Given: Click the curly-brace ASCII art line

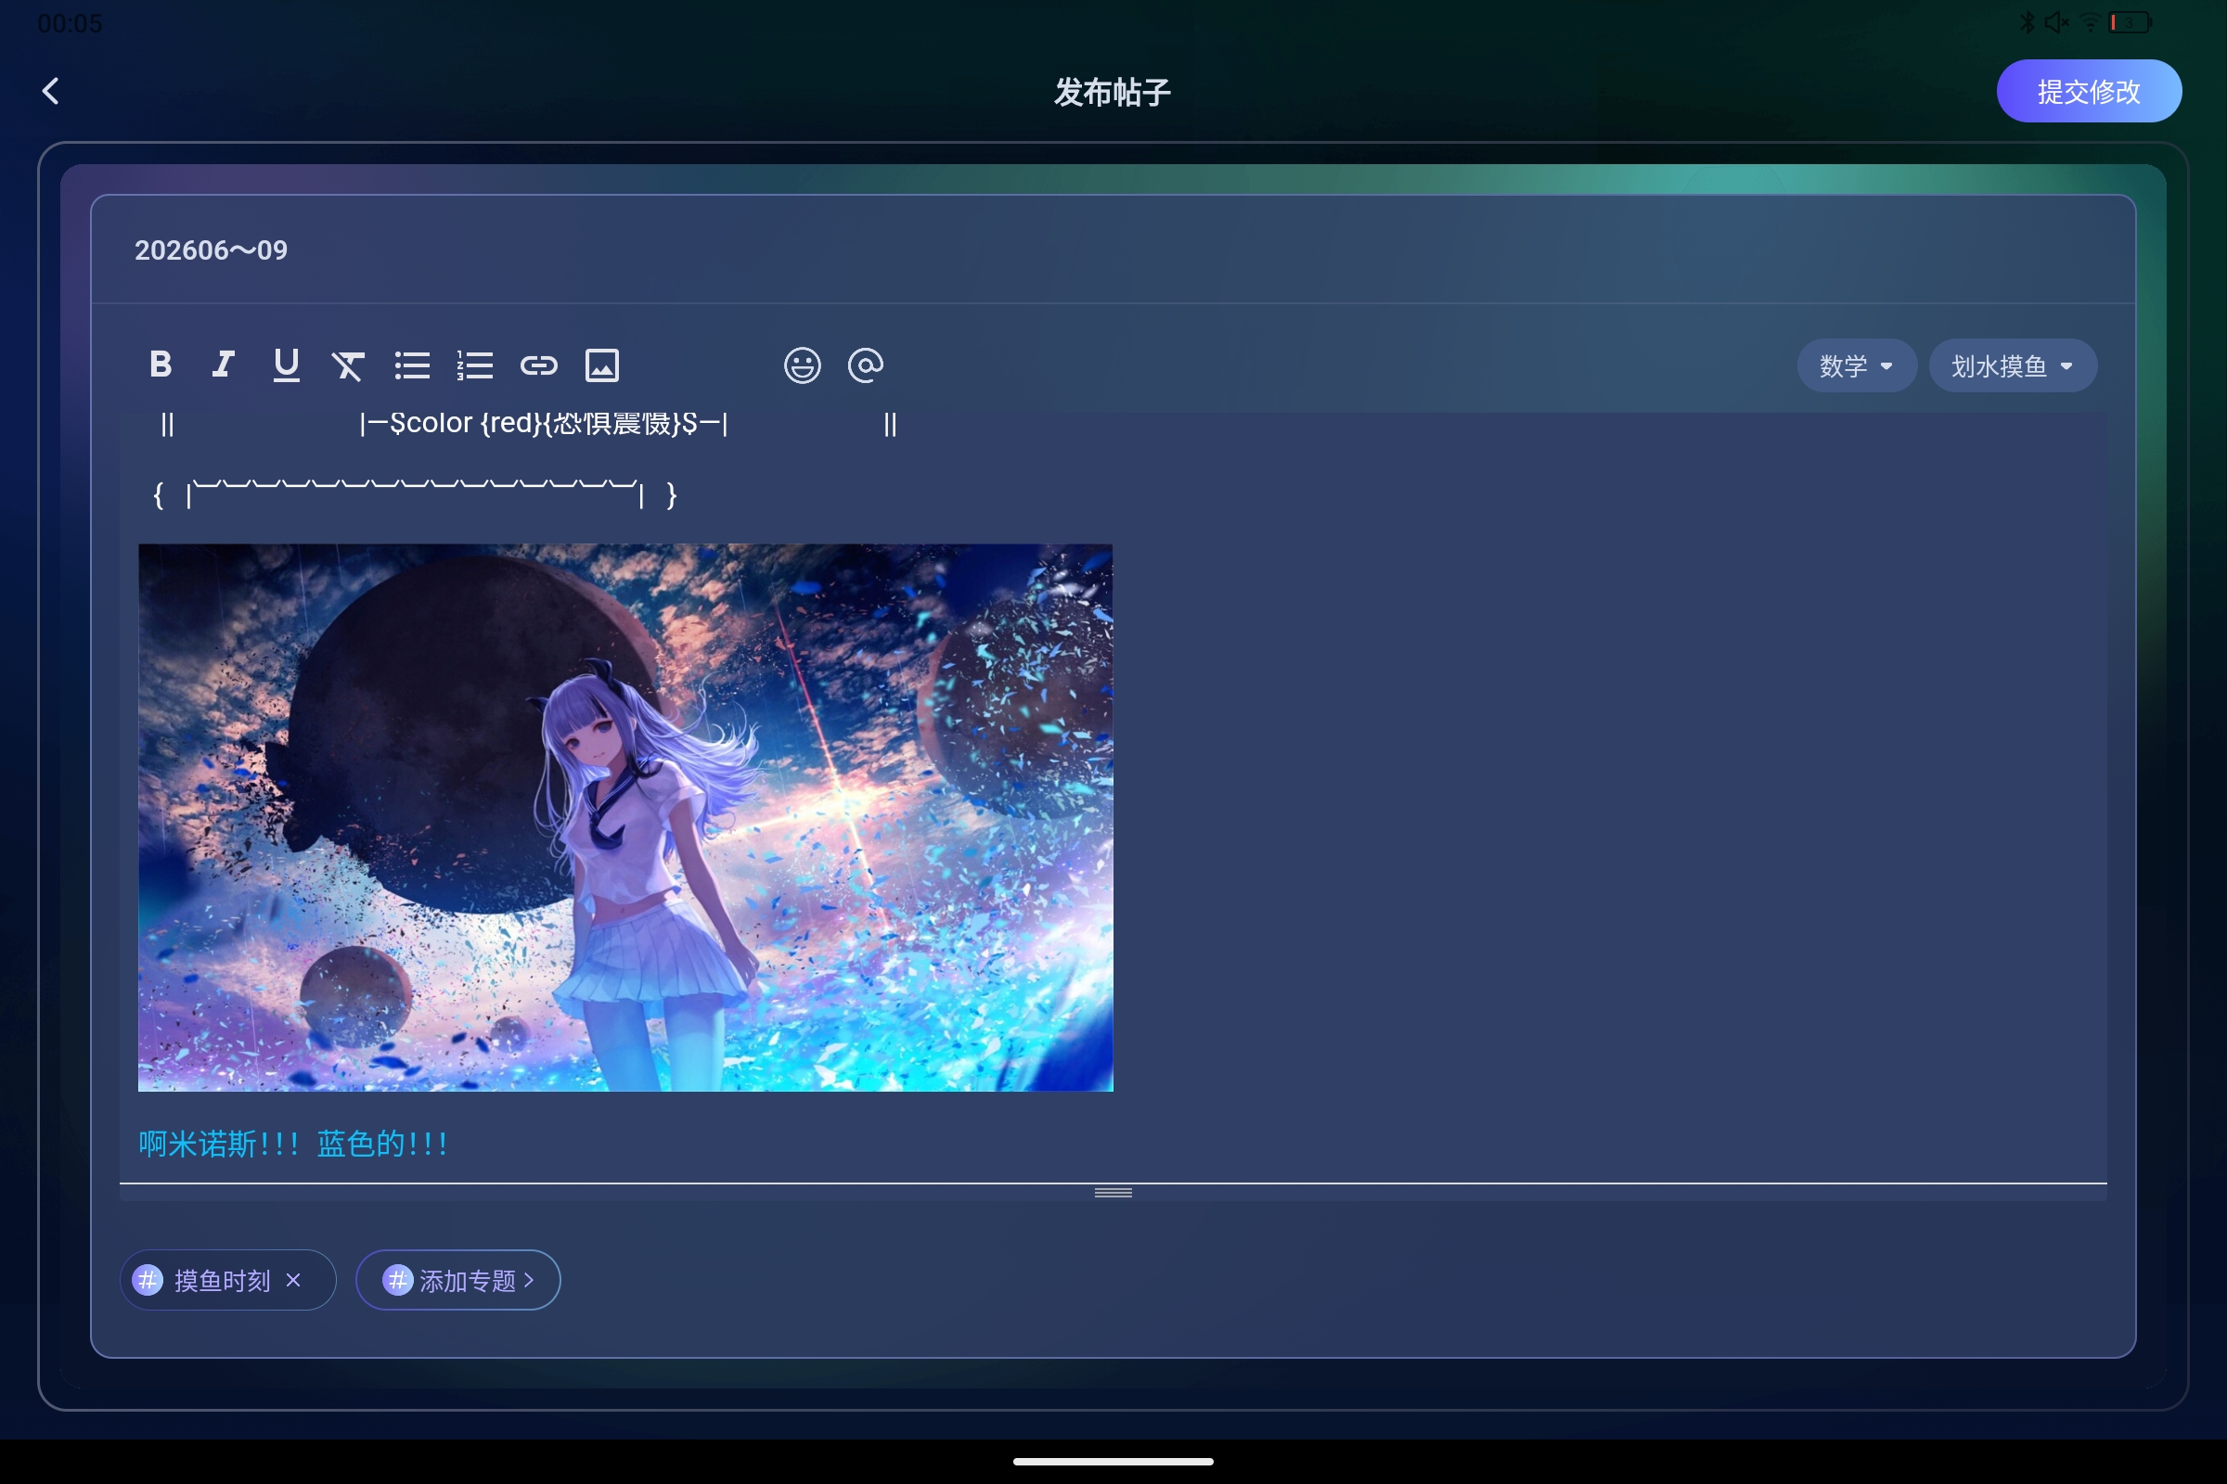Looking at the screenshot, I should pyautogui.click(x=415, y=494).
